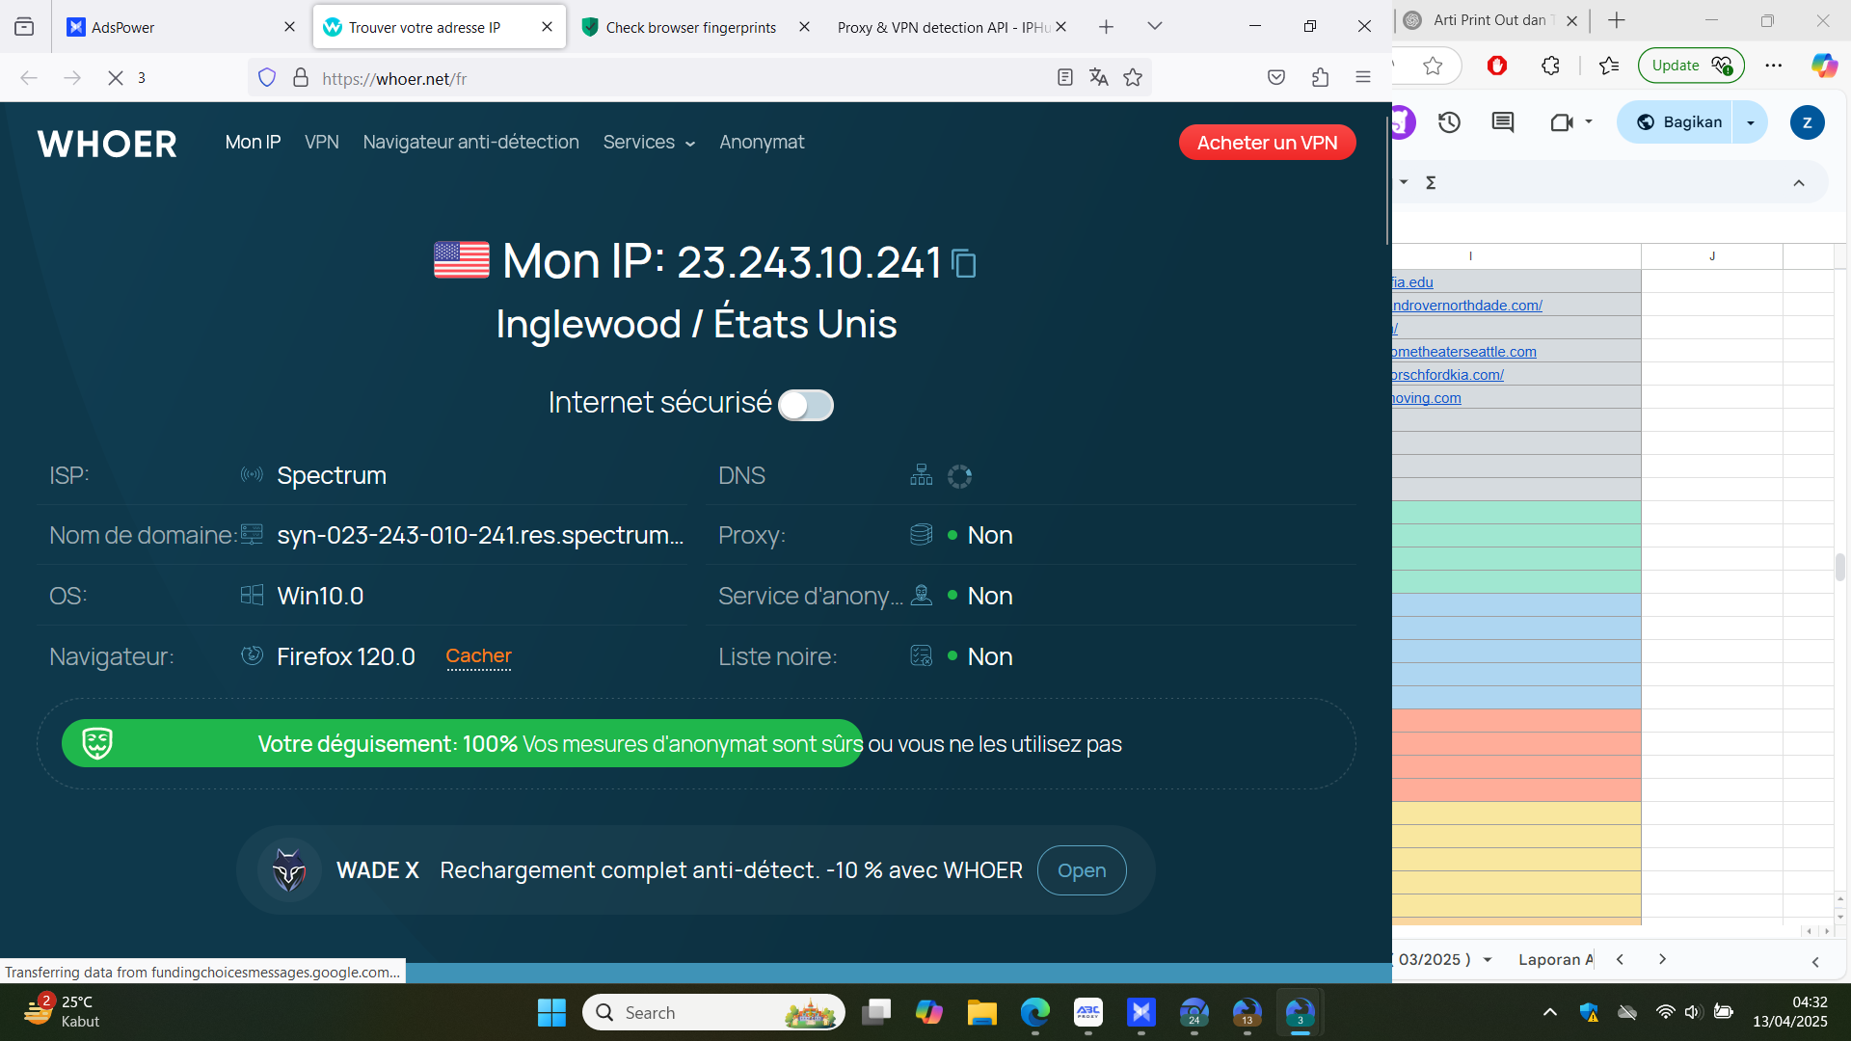Expand the Services menu on Whoer

tap(649, 143)
